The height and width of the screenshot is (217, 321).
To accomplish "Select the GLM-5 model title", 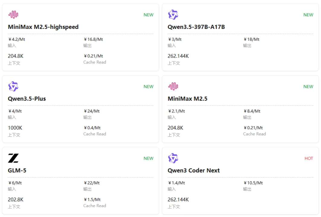I will coord(17,170).
